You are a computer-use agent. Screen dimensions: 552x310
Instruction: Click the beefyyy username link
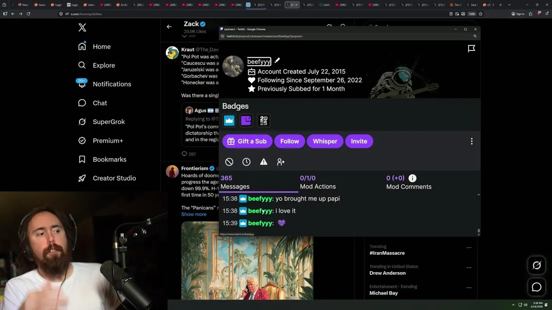click(259, 62)
